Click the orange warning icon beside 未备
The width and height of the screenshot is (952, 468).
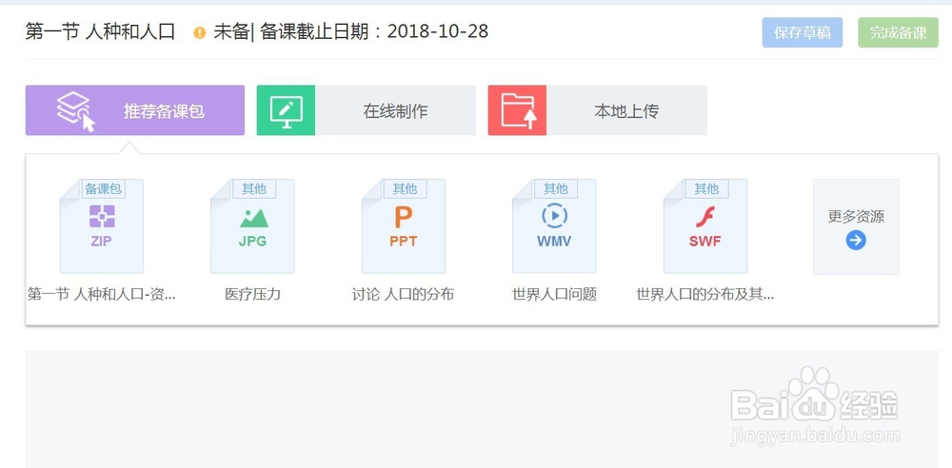pos(200,32)
